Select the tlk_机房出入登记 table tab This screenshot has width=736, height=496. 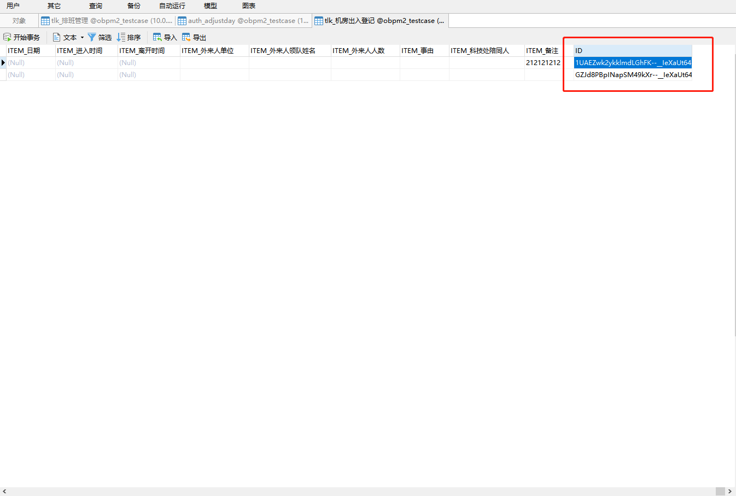coord(381,21)
